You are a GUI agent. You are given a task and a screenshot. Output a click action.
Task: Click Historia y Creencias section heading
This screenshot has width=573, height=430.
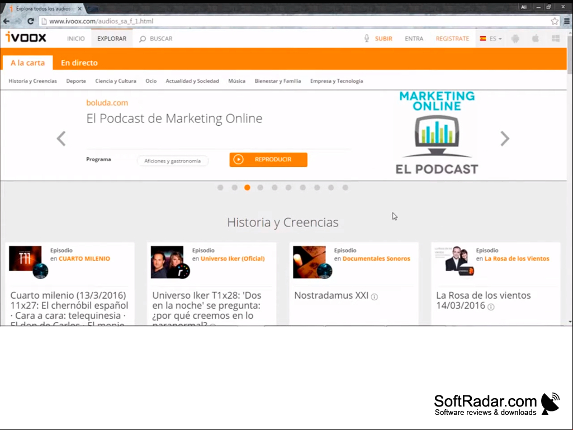[283, 223]
